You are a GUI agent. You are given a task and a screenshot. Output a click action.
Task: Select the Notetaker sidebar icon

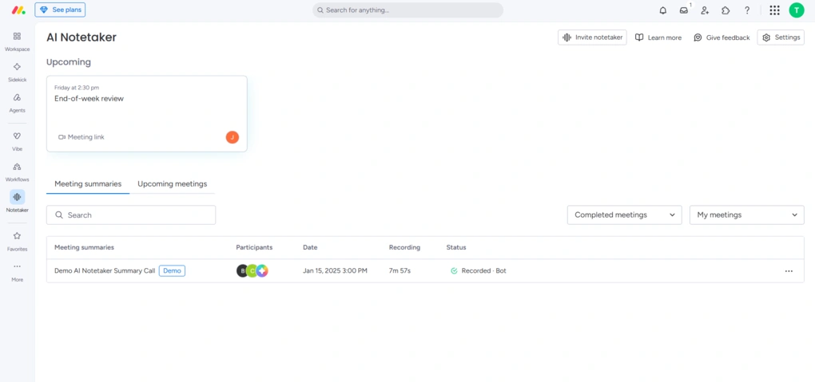(x=17, y=197)
